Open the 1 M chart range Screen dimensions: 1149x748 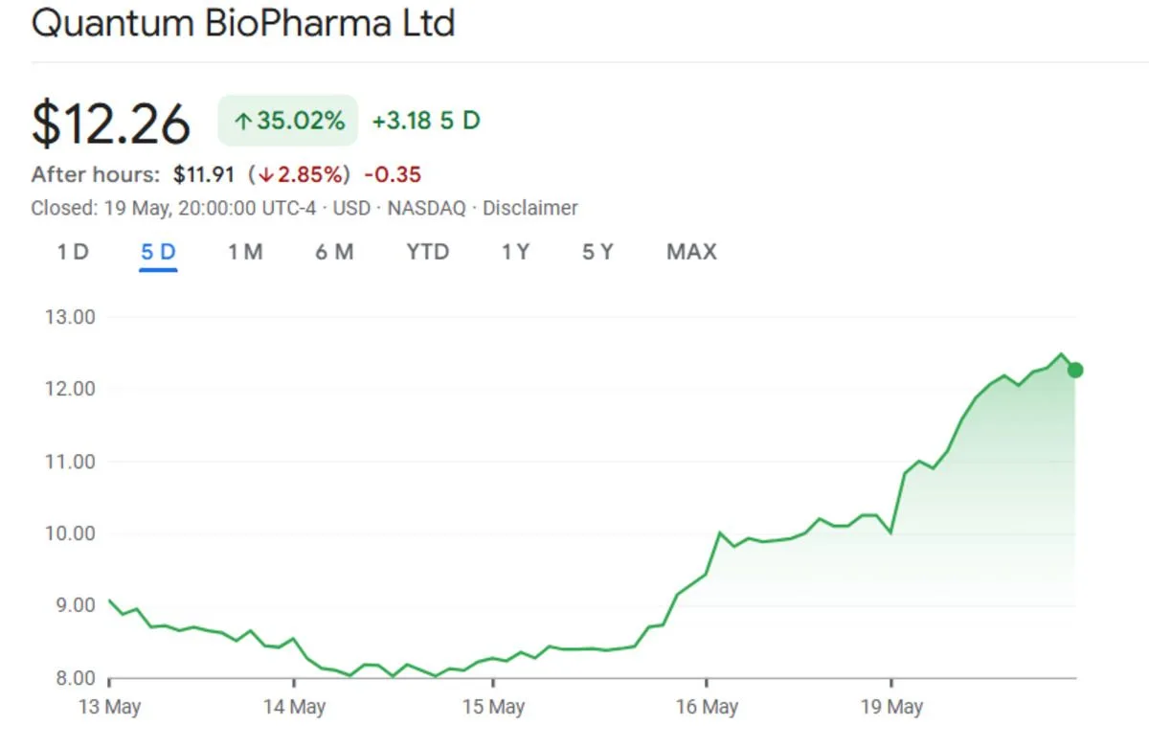[x=245, y=252]
